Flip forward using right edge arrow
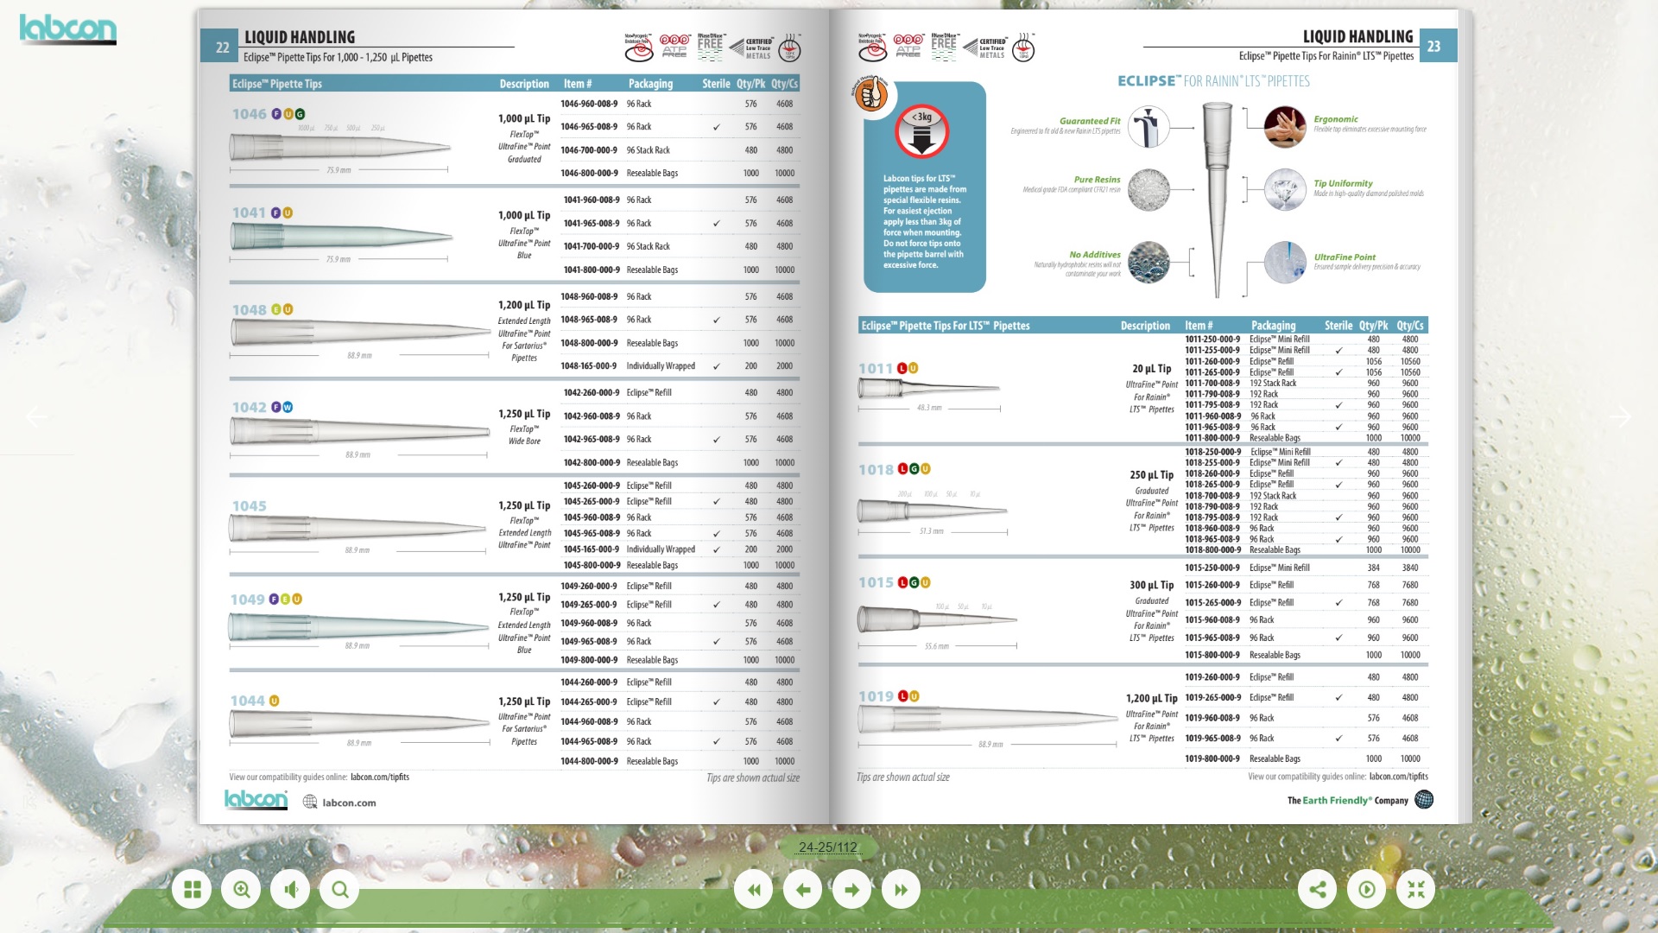 coord(1620,416)
